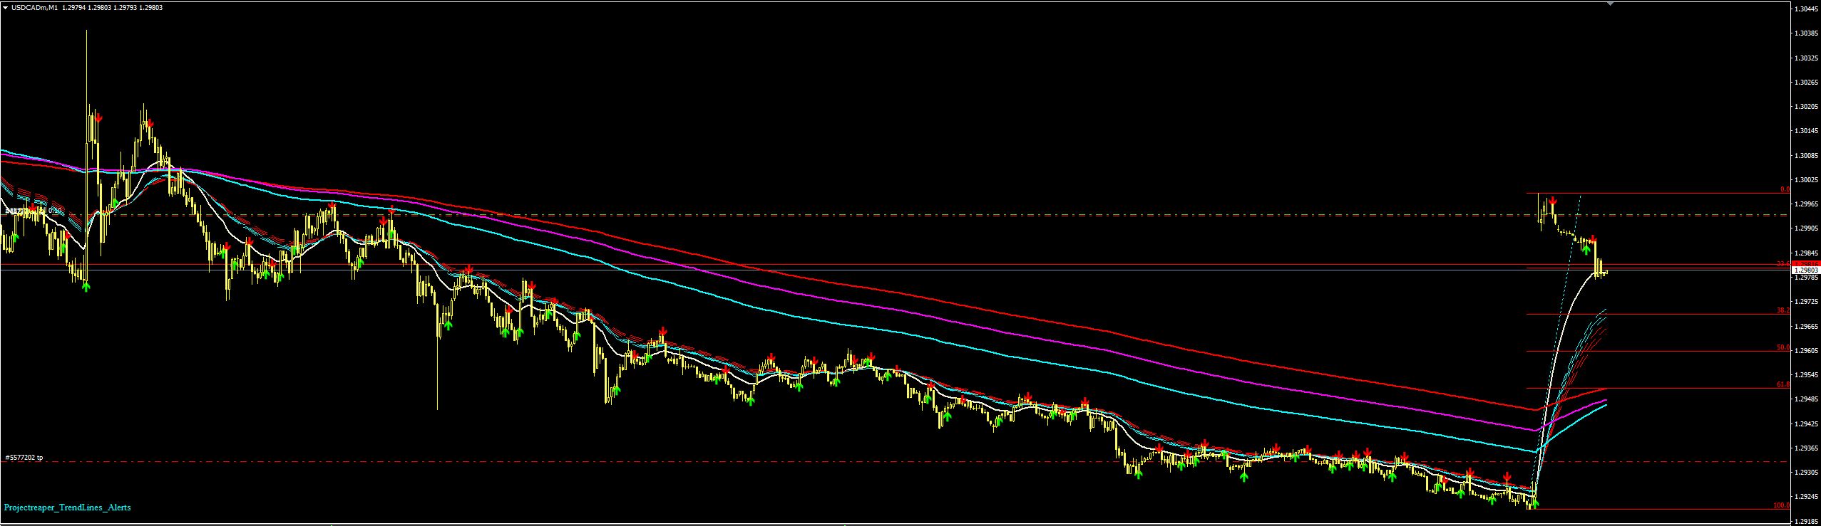
Task: Select red sell arrow beside the tallest spike candle
Action: [x=98, y=118]
